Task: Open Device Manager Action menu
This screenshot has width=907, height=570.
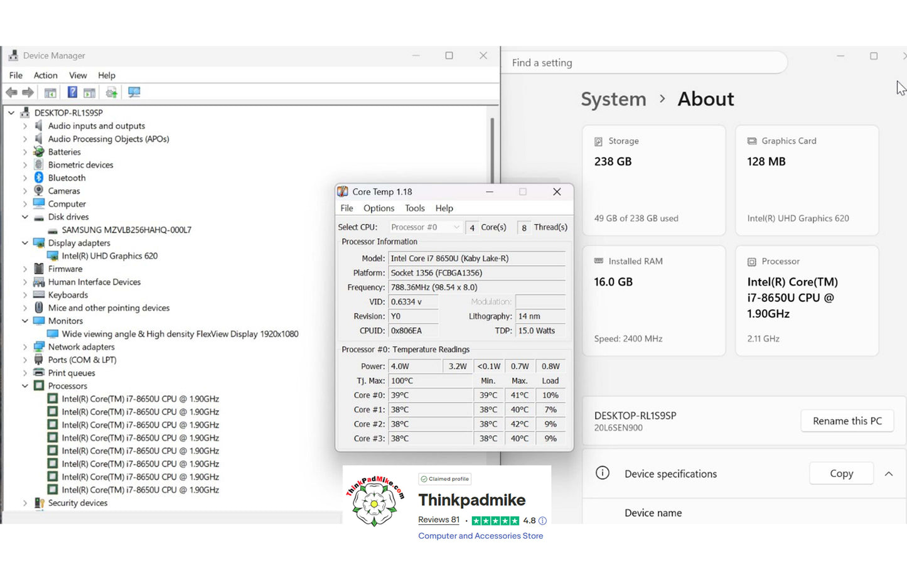Action: (45, 75)
